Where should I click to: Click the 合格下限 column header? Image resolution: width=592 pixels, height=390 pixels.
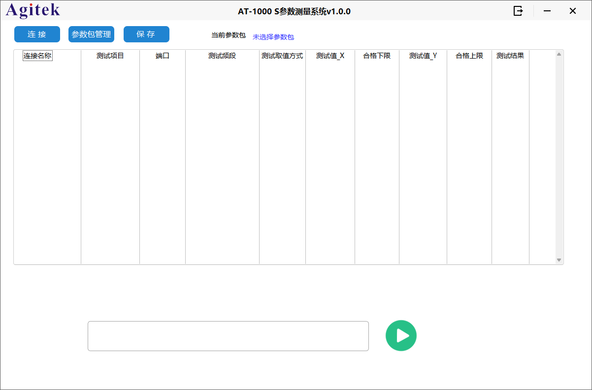click(x=376, y=56)
